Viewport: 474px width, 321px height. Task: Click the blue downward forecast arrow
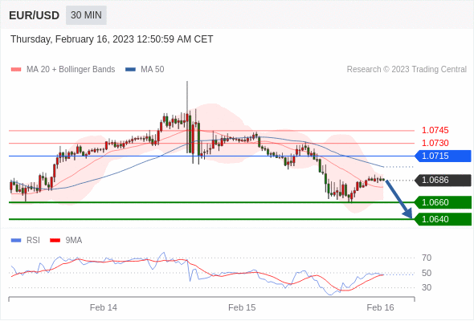pyautogui.click(x=398, y=199)
